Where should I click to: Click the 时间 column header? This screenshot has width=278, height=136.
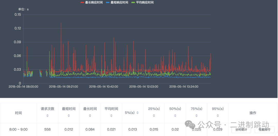point(18,113)
